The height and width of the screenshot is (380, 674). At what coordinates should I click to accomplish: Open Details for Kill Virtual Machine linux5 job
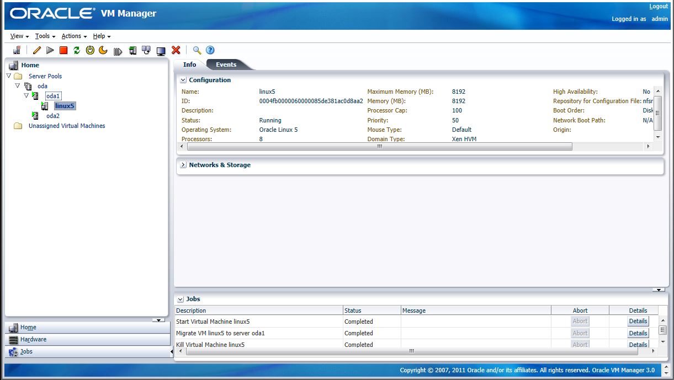(x=638, y=345)
